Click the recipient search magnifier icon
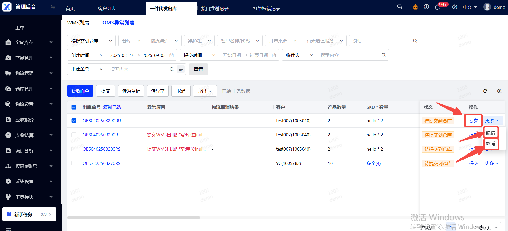The height and width of the screenshot is (231, 508). [383, 55]
